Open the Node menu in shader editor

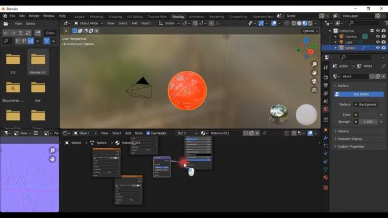pos(139,133)
